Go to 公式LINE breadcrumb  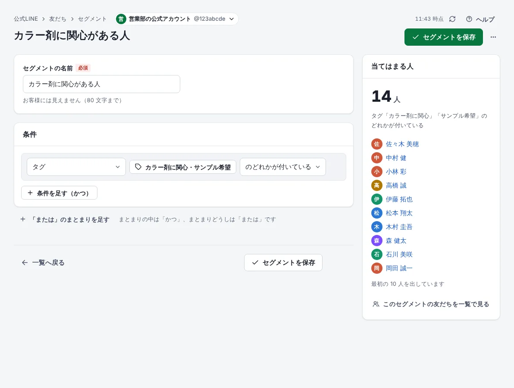point(26,19)
